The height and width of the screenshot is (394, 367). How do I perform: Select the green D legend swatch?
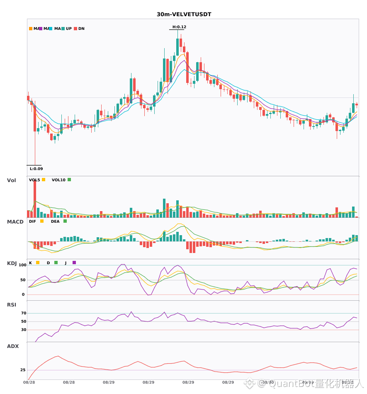pos(56,263)
